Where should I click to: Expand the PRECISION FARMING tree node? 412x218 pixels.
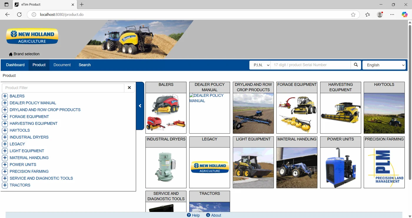coord(5,172)
